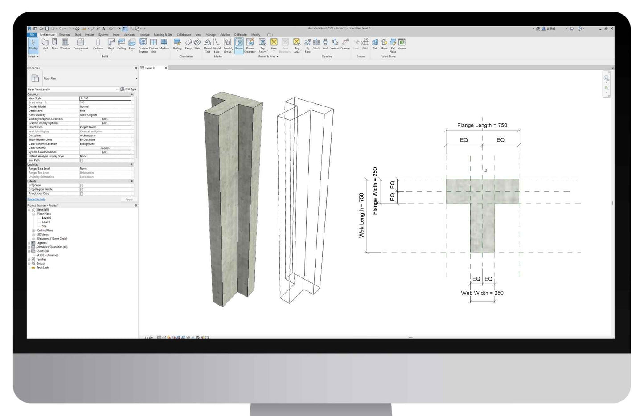The width and height of the screenshot is (644, 416).
Task: Choose the Curtain Grid tool
Action: pos(153,45)
